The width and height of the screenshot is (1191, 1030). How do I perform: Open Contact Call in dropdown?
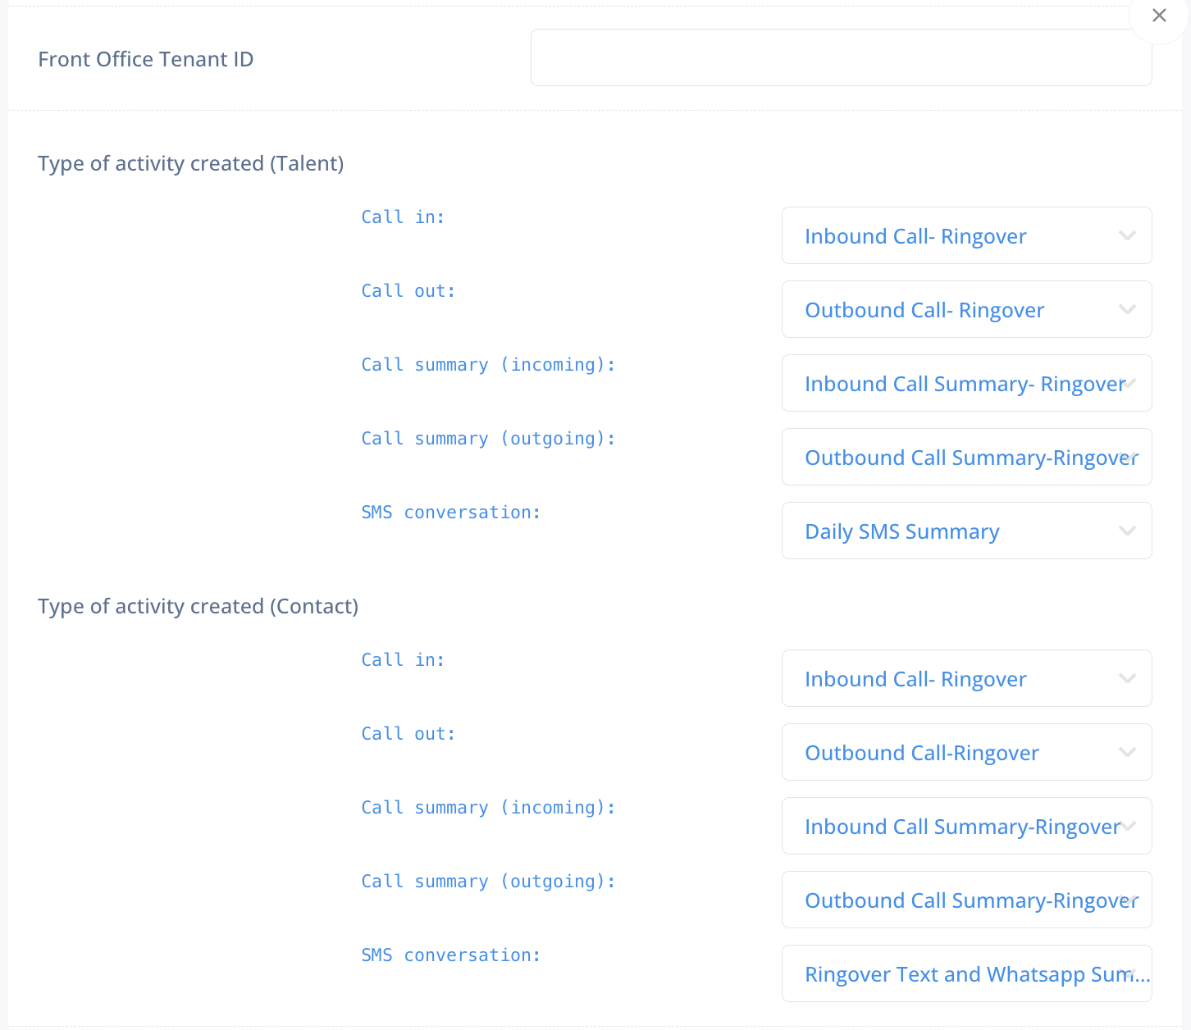pos(943,679)
